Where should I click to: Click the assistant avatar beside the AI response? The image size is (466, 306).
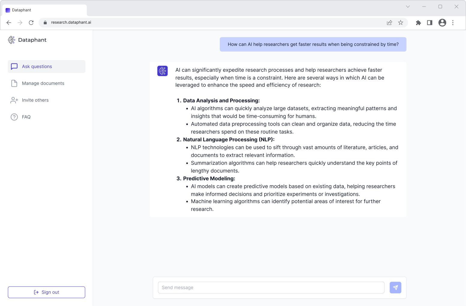click(162, 71)
